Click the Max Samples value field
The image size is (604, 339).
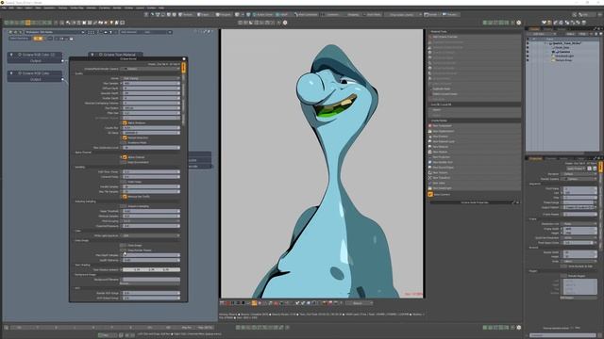coord(151,84)
